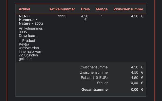Click the discount amount -4,50 €
The image size is (162, 101).
136,78
